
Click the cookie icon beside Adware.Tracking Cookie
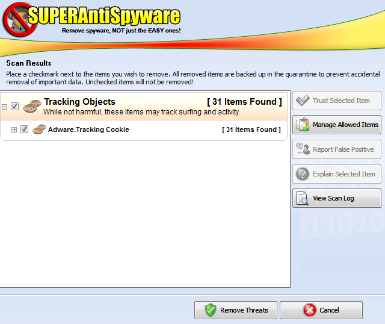(39, 129)
